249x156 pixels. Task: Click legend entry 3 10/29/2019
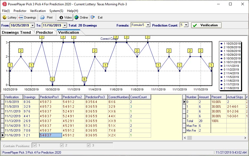(231, 55)
